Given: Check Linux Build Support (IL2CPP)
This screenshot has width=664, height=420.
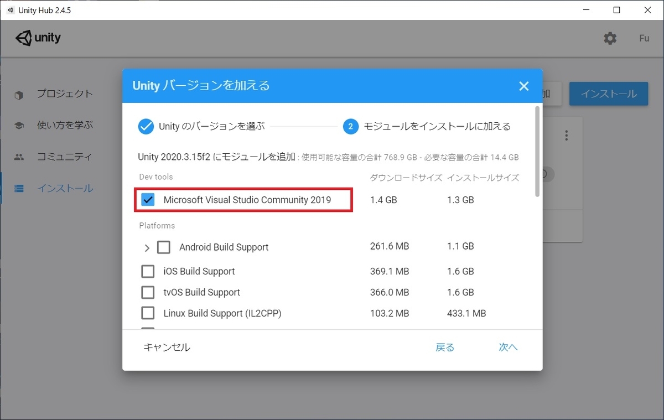Looking at the screenshot, I should 148,313.
